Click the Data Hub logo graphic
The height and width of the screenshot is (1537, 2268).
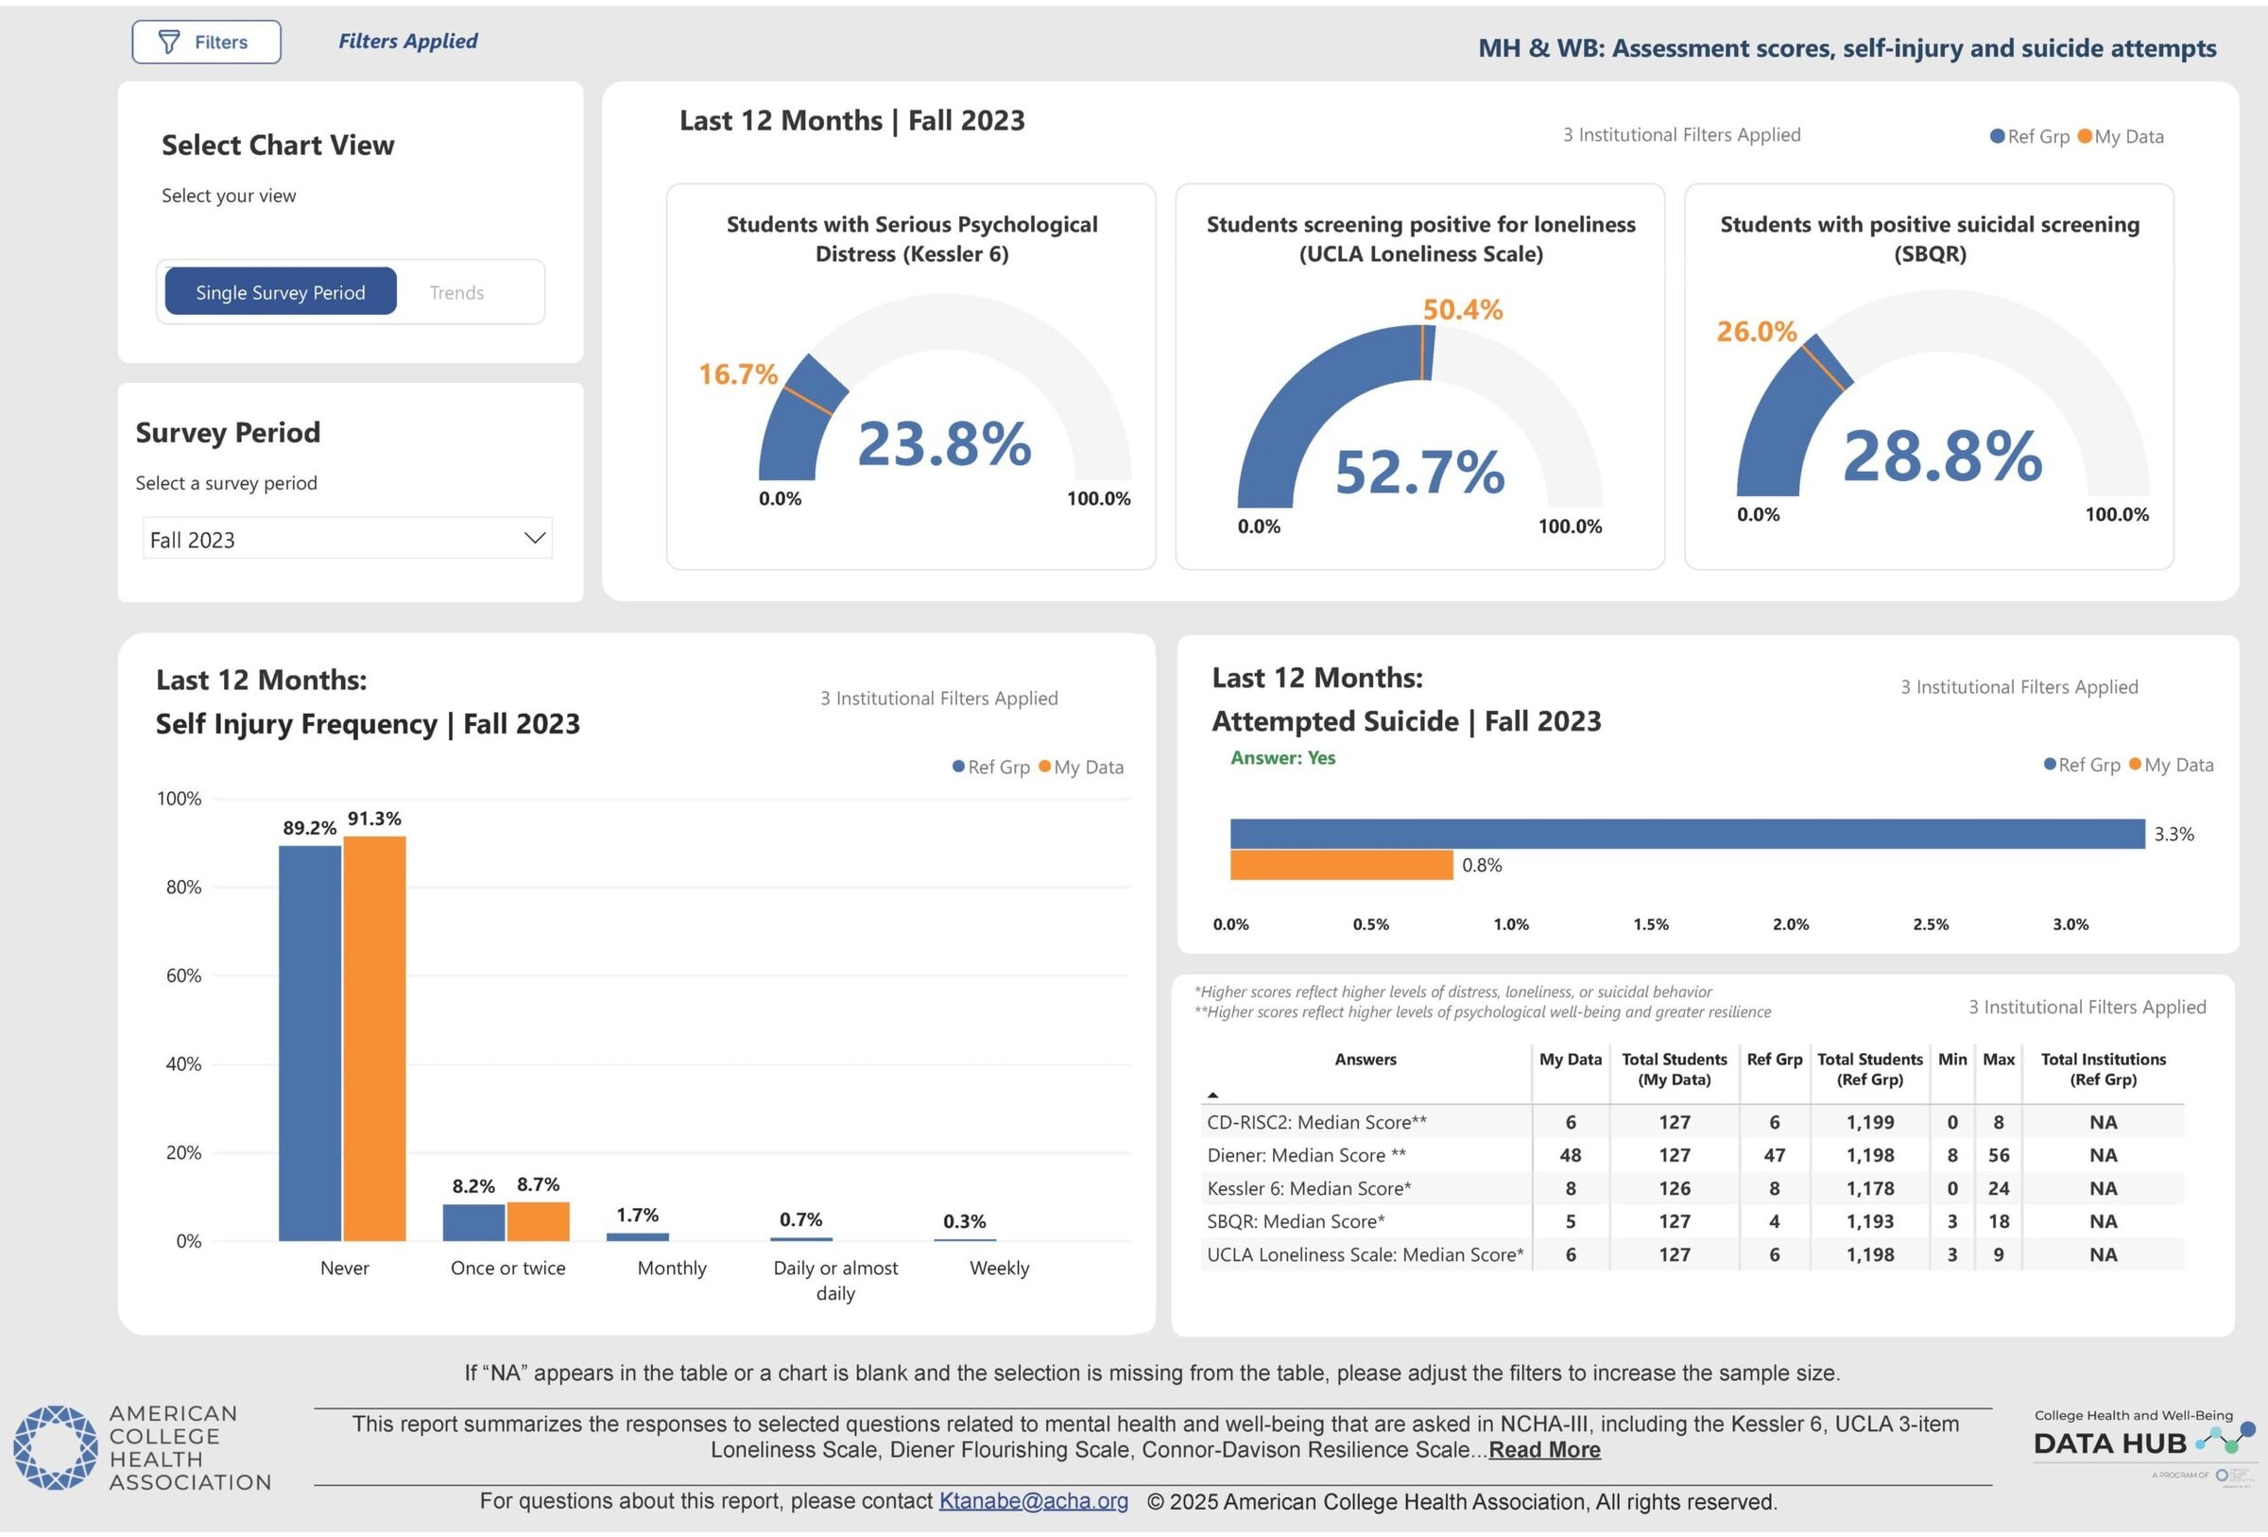pyautogui.click(x=2223, y=1439)
